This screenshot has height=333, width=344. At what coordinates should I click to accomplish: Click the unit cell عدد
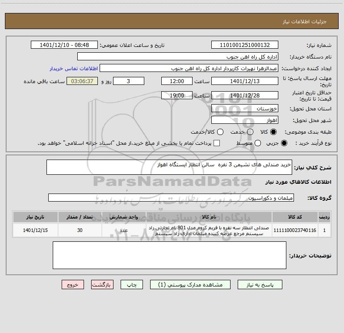point(124,230)
